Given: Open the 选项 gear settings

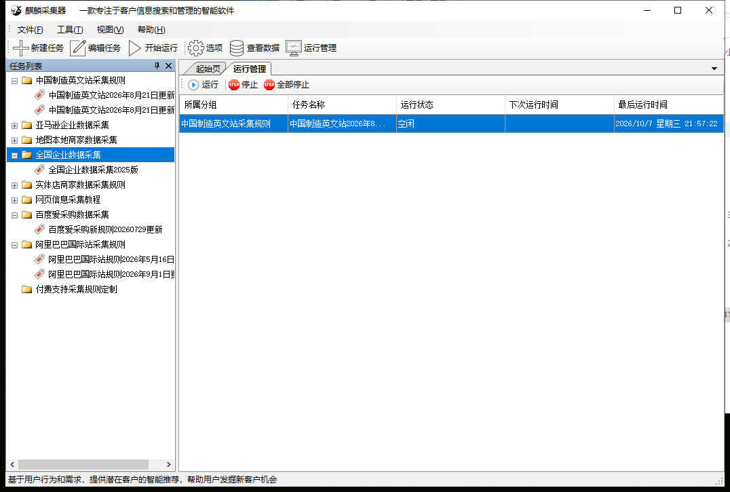Looking at the screenshot, I should tap(206, 48).
